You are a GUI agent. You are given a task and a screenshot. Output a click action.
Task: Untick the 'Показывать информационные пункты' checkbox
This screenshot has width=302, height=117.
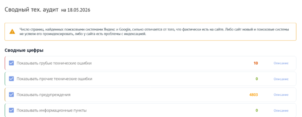tap(11, 110)
